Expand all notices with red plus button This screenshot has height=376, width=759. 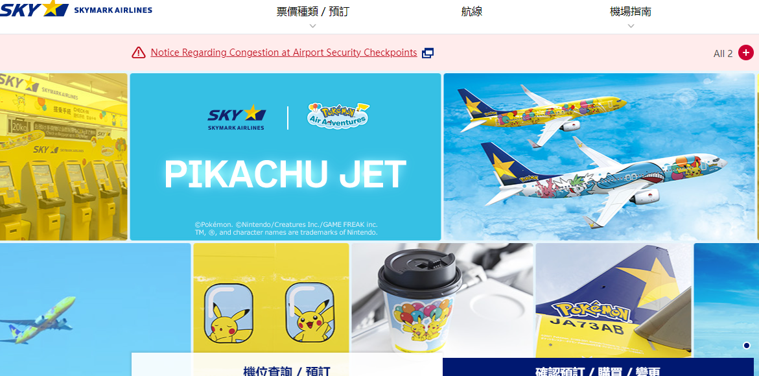tap(746, 53)
